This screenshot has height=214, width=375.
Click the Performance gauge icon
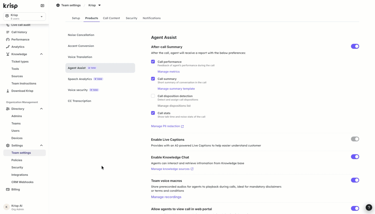8,39
